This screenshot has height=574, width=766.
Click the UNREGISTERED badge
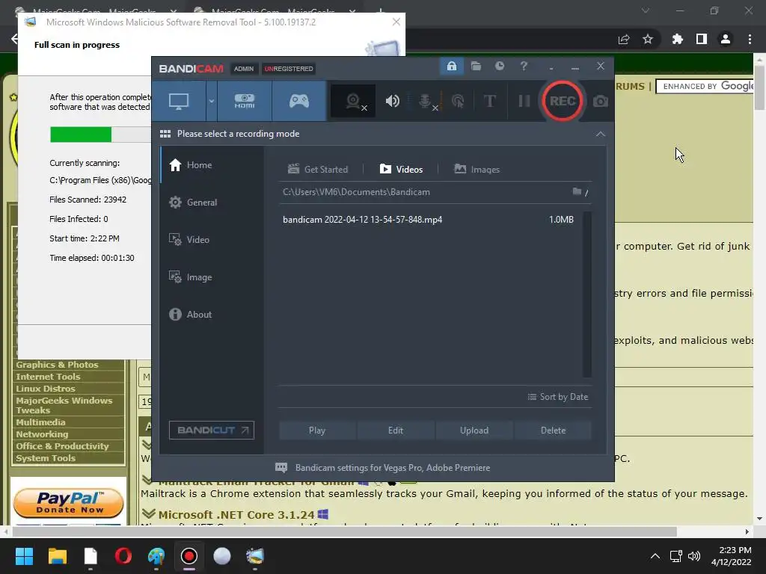click(289, 69)
